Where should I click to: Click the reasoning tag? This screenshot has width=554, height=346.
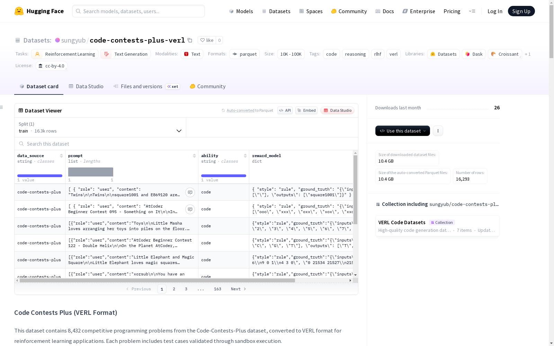356,54
